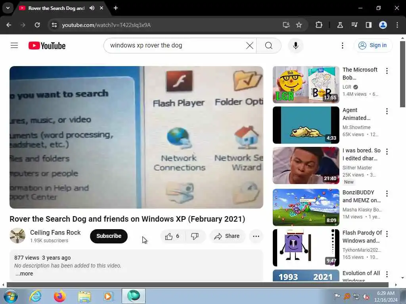Image resolution: width=406 pixels, height=304 pixels.
Task: Click the vertical page scrollbar
Action: coord(402,74)
